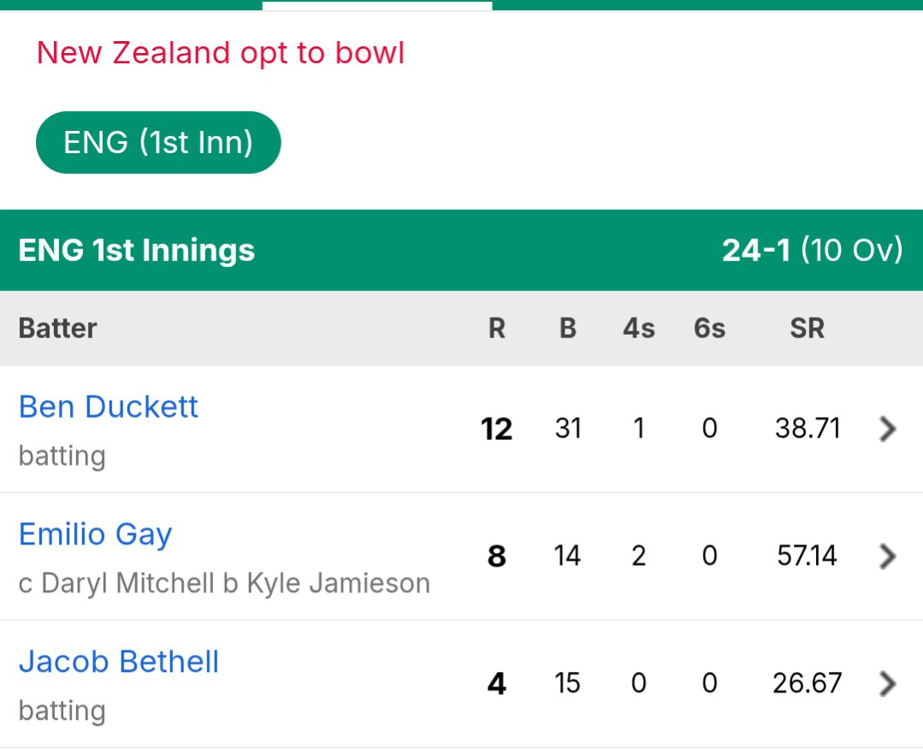The height and width of the screenshot is (755, 923).
Task: Click the active tab underline at top
Action: pyautogui.click(x=376, y=6)
